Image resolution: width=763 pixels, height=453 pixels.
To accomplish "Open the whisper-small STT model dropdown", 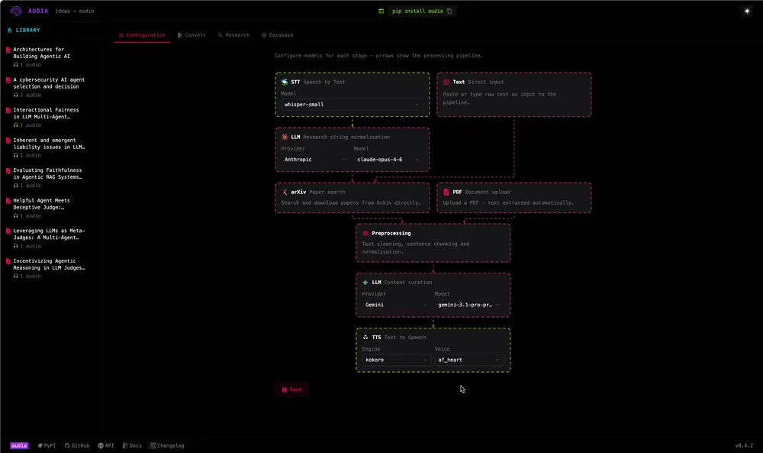I will [352, 104].
